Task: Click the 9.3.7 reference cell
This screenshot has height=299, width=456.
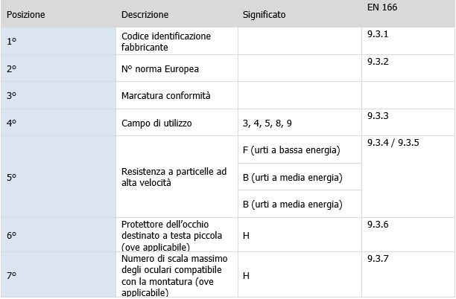Action: (379, 258)
